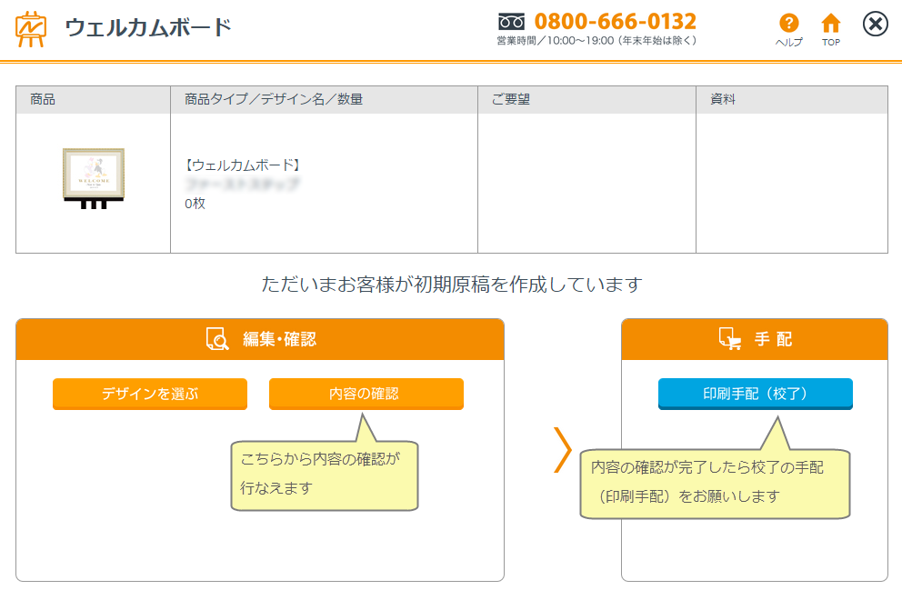Click the 資料 column header
902x600 pixels.
[x=723, y=99]
